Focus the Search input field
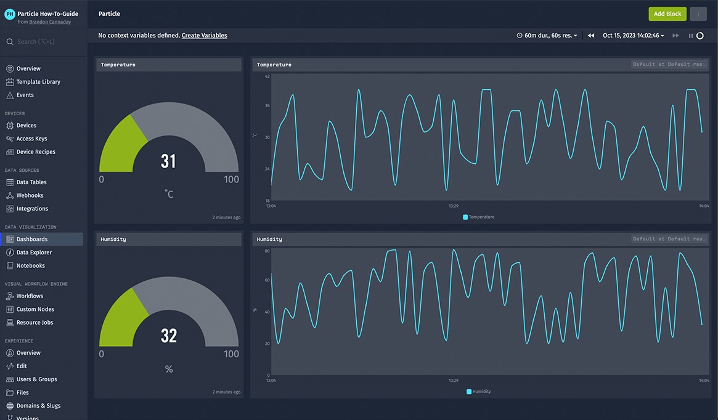 (x=44, y=42)
